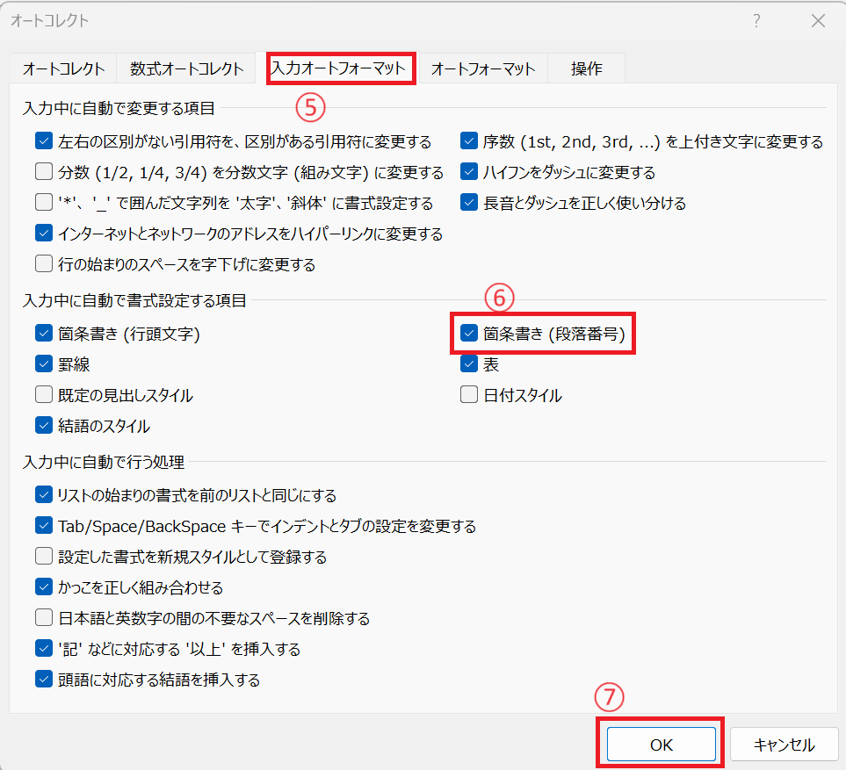
Task: Uncheck かっこを正しく組み合わせる checkbox
Action: 44,587
